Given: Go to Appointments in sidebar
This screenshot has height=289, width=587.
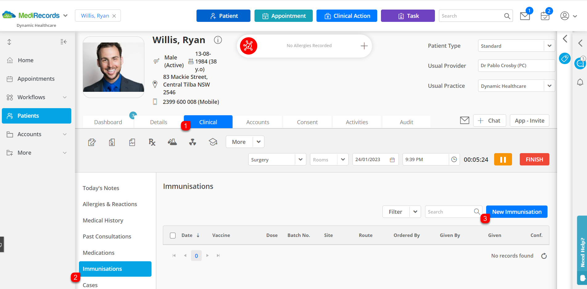Looking at the screenshot, I should 36,79.
